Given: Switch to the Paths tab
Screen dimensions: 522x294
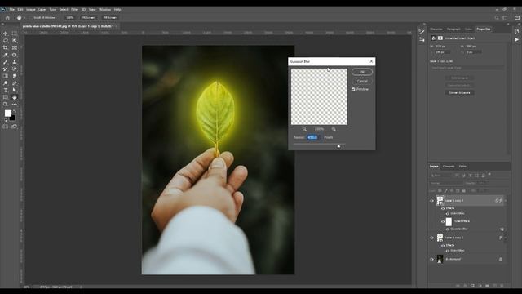Looking at the screenshot, I should click(462, 166).
